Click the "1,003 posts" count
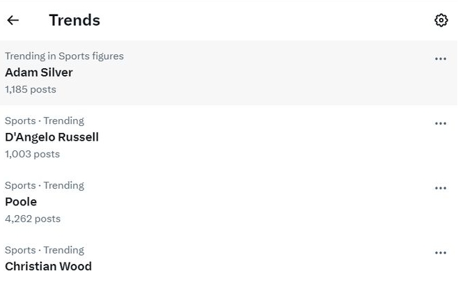458x305 pixels. click(32, 154)
